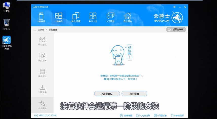The height and width of the screenshot is (119, 217).
Task: Open 备份/还原 in the top toolbar
Action: pyautogui.click(x=76, y=17)
